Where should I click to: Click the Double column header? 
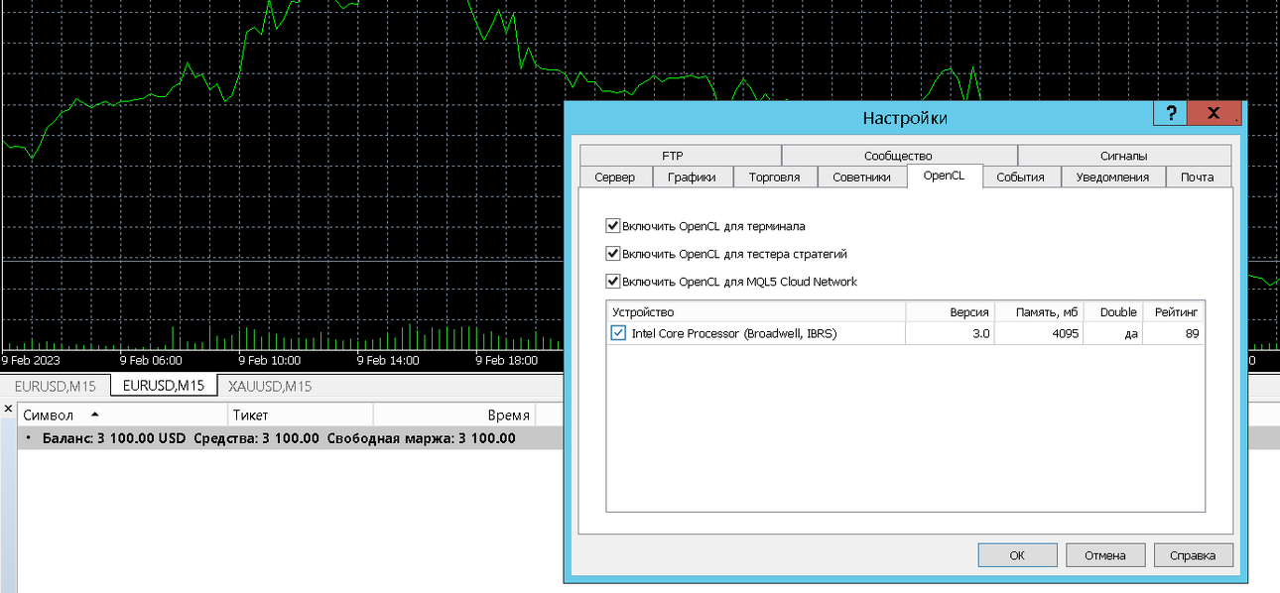click(1113, 312)
